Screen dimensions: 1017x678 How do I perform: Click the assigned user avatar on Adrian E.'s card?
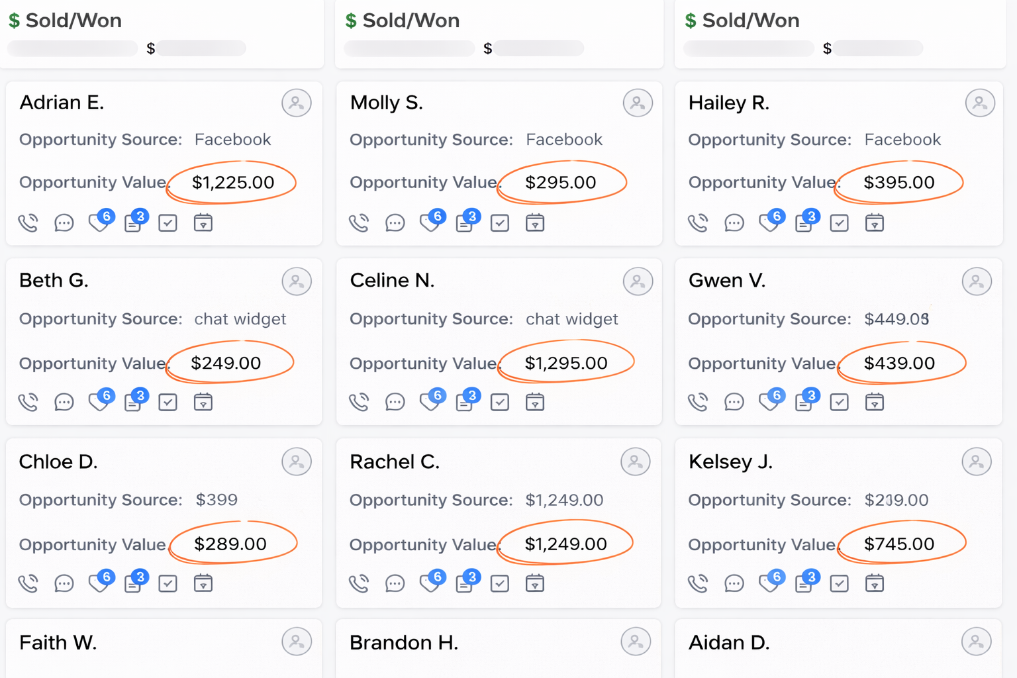pos(296,103)
